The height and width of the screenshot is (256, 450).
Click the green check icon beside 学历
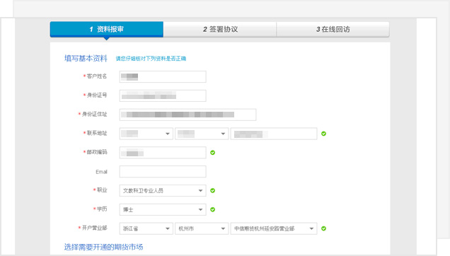(x=213, y=209)
